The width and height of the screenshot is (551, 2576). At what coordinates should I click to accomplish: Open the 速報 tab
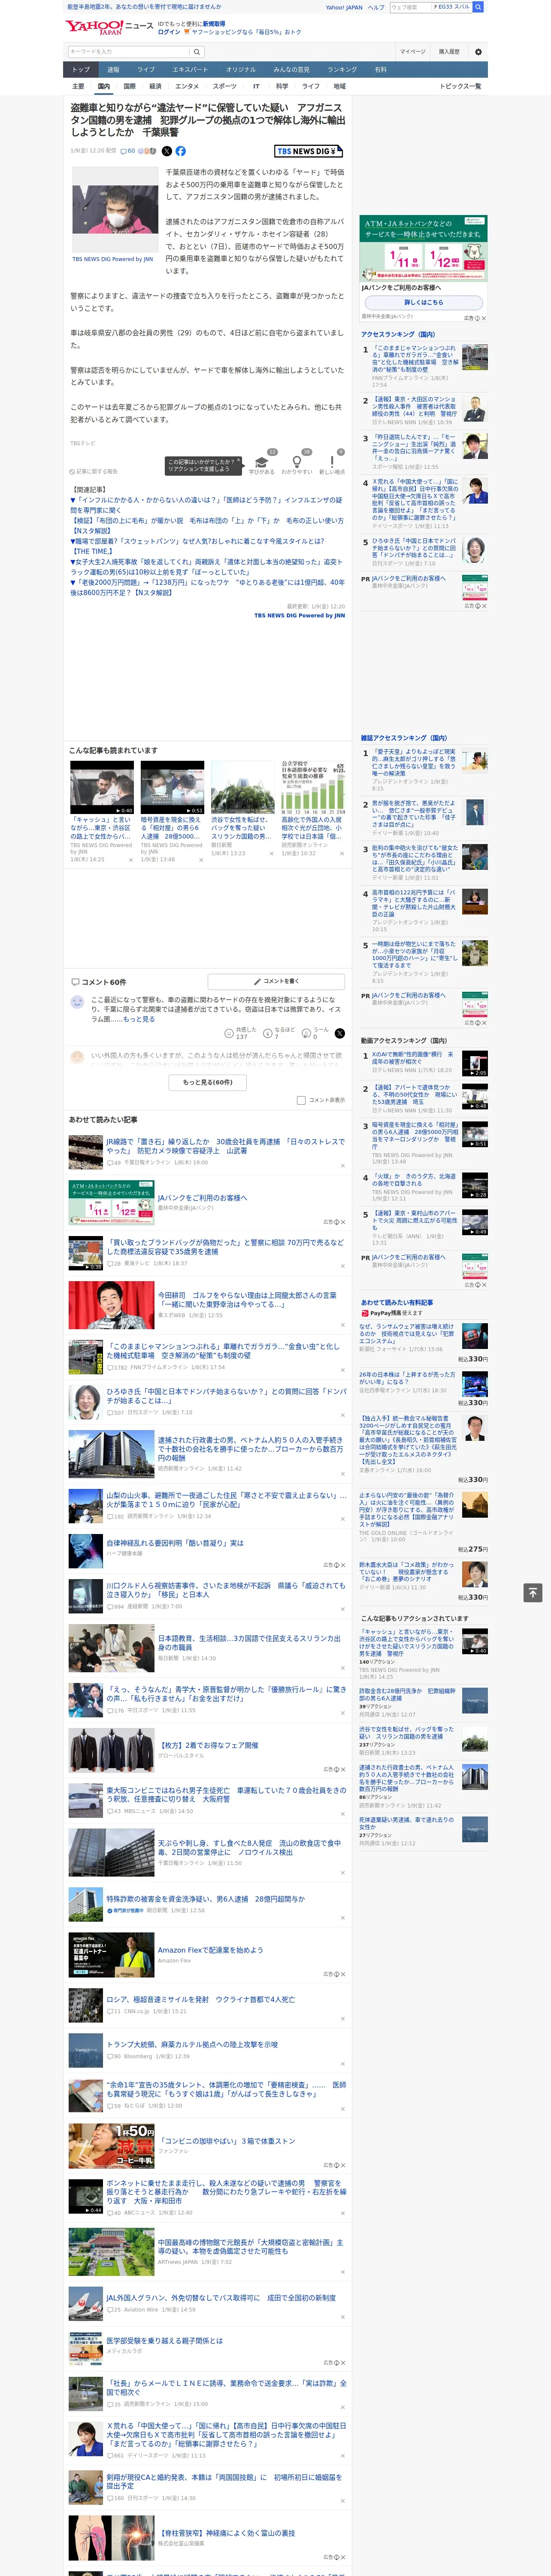[x=113, y=69]
